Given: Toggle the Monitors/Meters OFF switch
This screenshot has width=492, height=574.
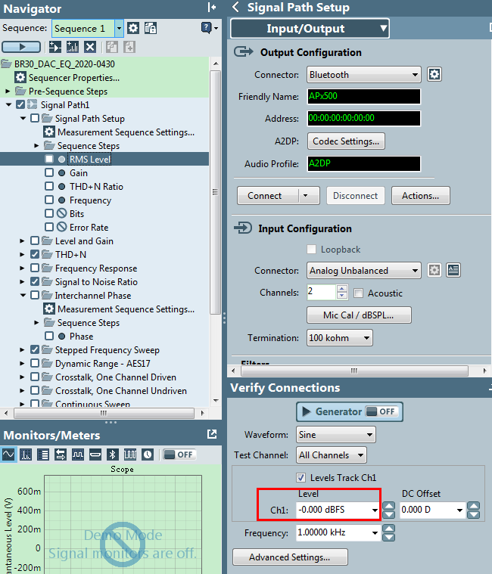Looking at the screenshot, I should [179, 455].
